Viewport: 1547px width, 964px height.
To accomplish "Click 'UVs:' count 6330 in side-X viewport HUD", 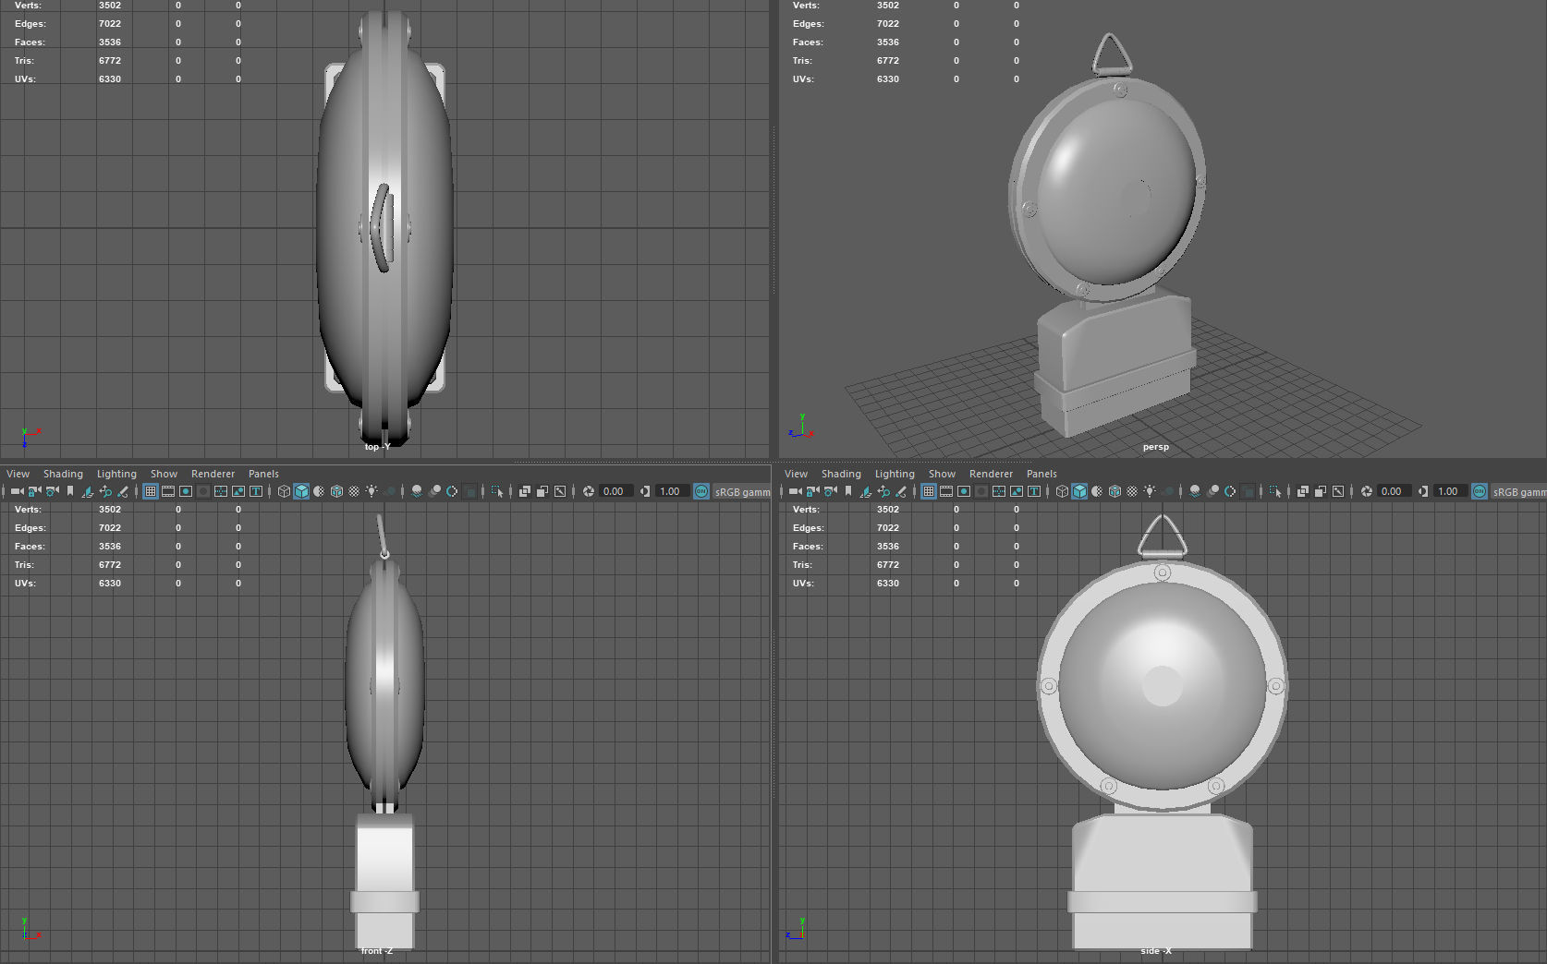I will pyautogui.click(x=888, y=584).
